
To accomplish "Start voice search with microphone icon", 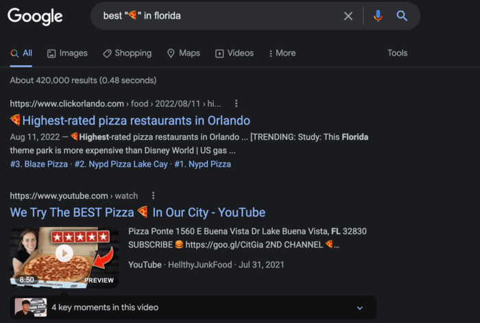I will (x=378, y=16).
